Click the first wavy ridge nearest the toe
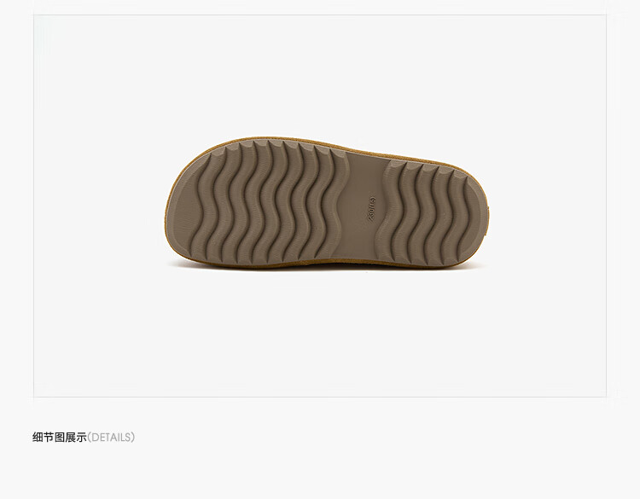 tap(208, 204)
